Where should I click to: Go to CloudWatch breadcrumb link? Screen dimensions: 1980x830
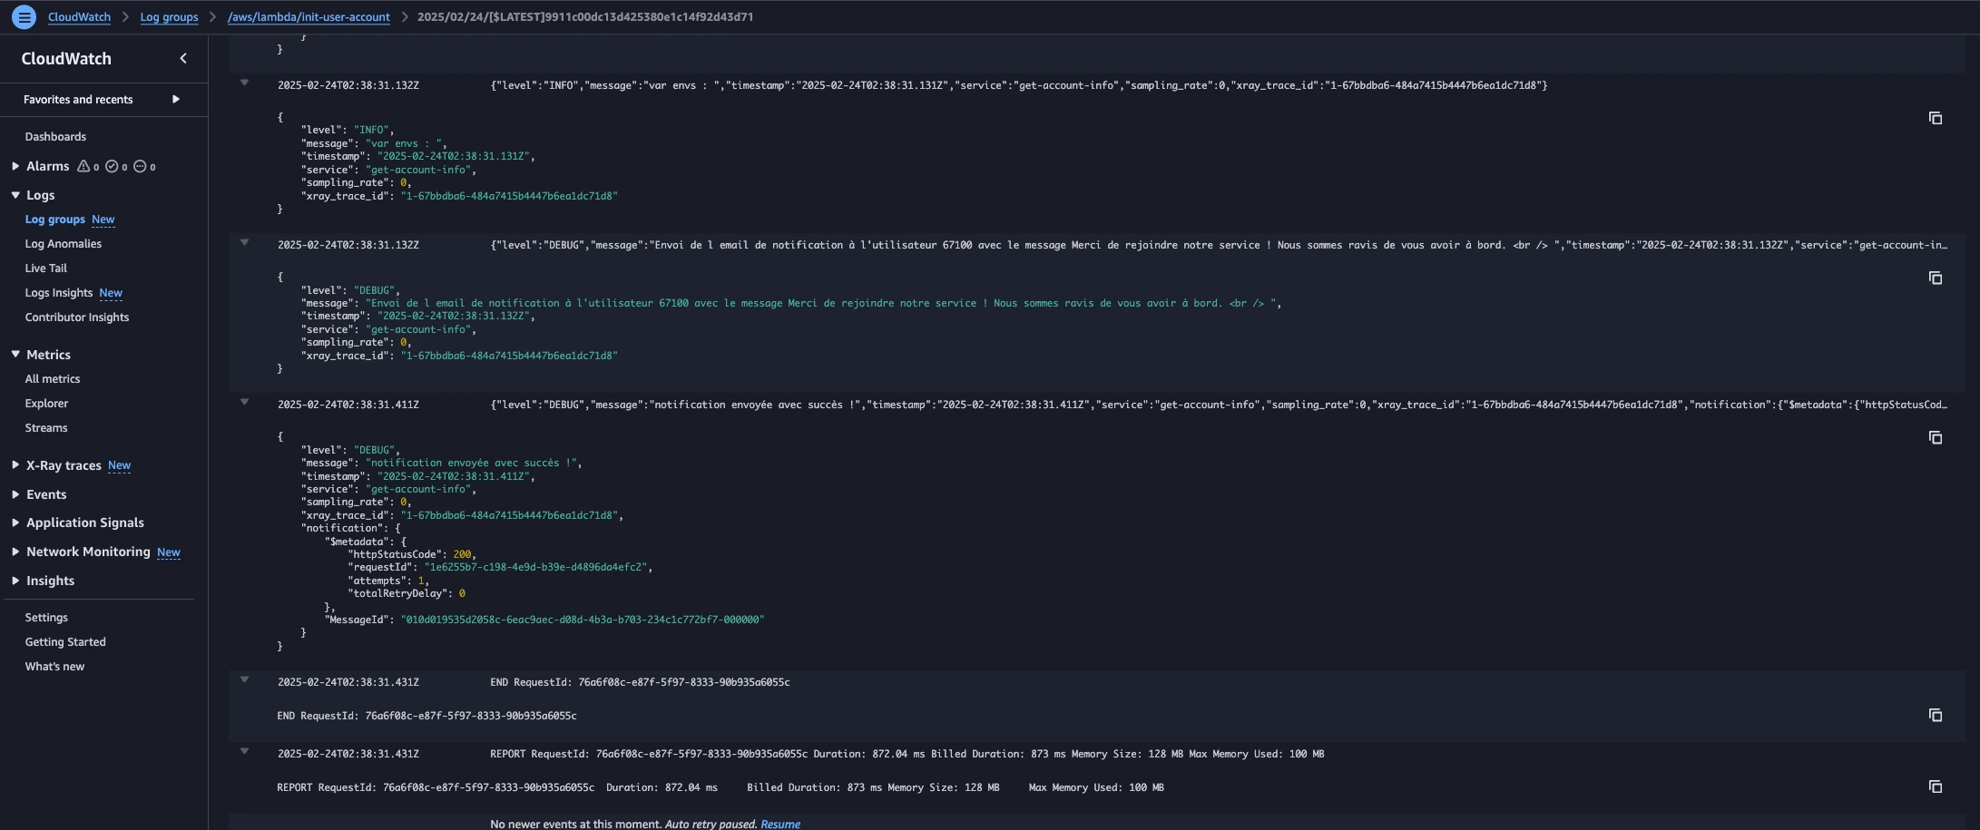point(79,16)
